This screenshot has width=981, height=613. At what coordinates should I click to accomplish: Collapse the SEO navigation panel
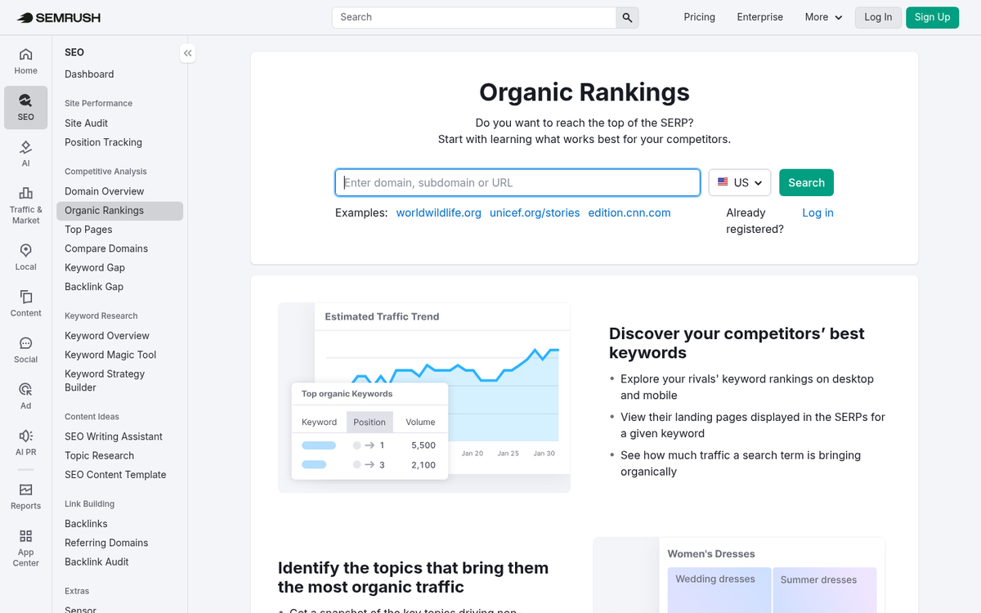[187, 52]
